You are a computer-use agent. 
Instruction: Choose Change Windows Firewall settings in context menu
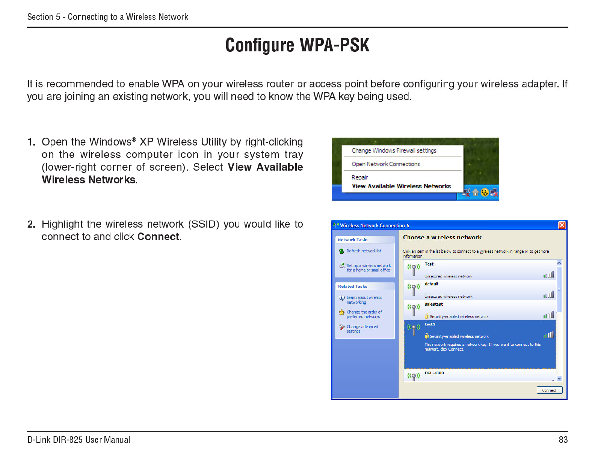coord(394,150)
